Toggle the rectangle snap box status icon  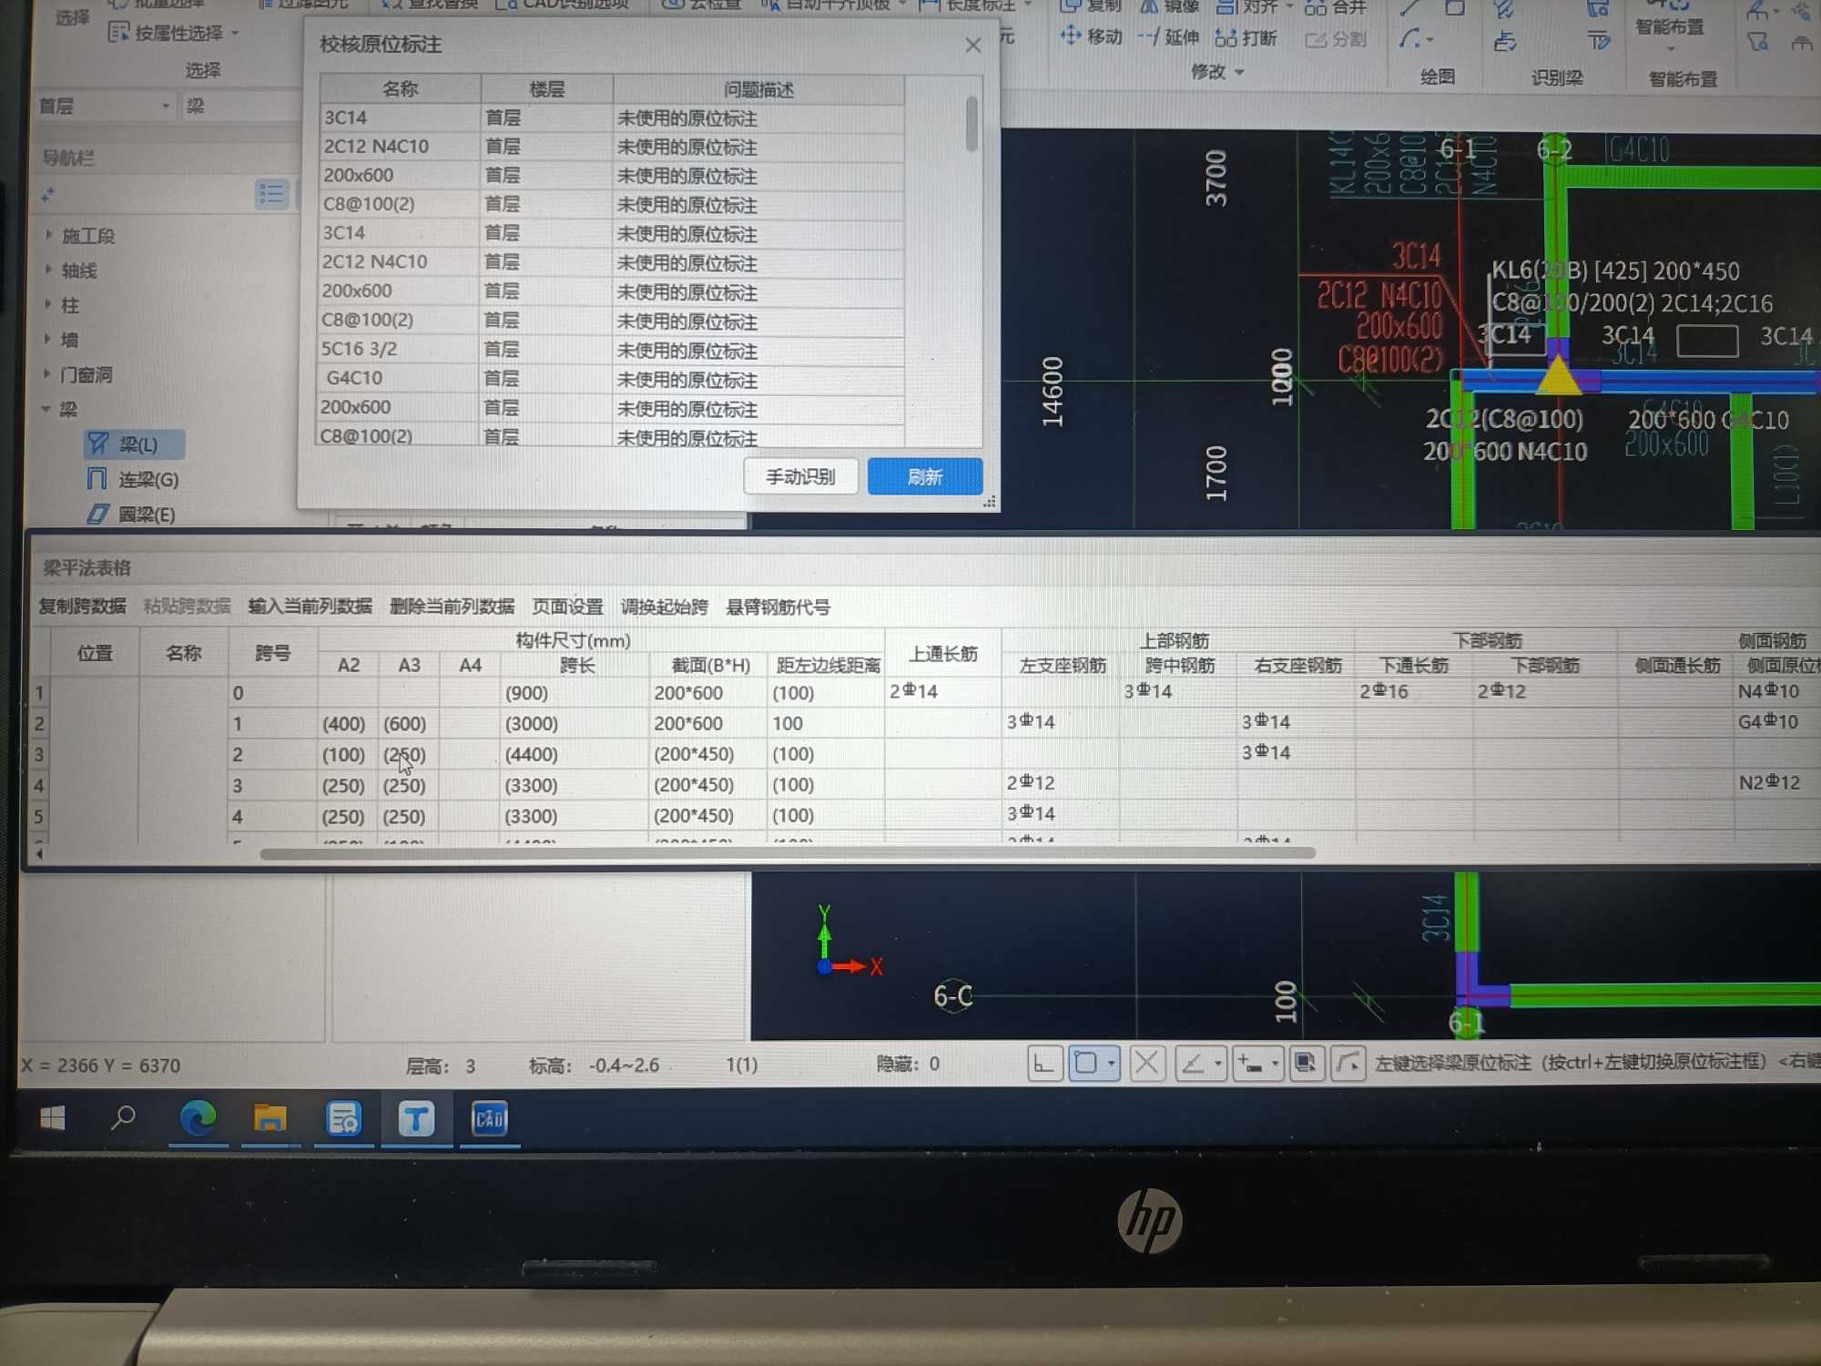[1086, 1064]
